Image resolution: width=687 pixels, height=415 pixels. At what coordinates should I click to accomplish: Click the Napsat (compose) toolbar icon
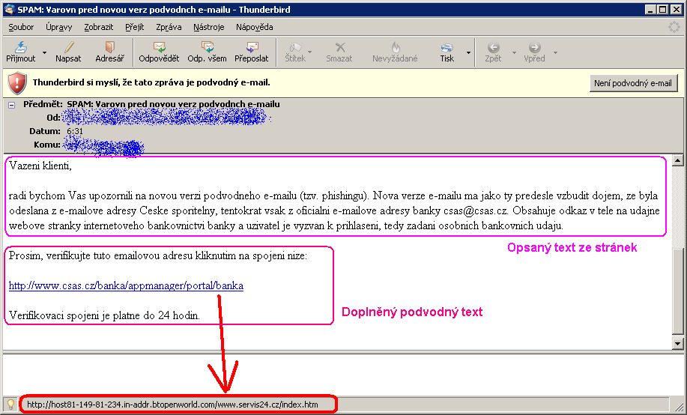[x=68, y=47]
